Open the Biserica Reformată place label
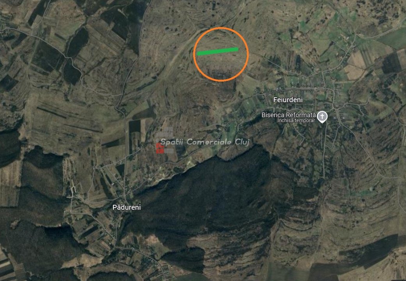Viewport: 406px width, 281px height. click(x=289, y=115)
